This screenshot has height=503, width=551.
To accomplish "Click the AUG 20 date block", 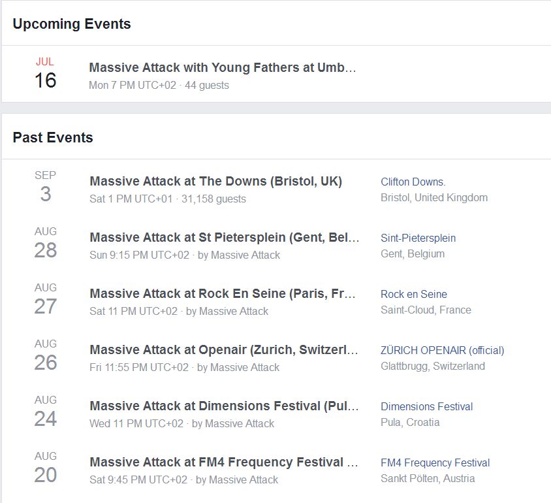I will 45,468.
